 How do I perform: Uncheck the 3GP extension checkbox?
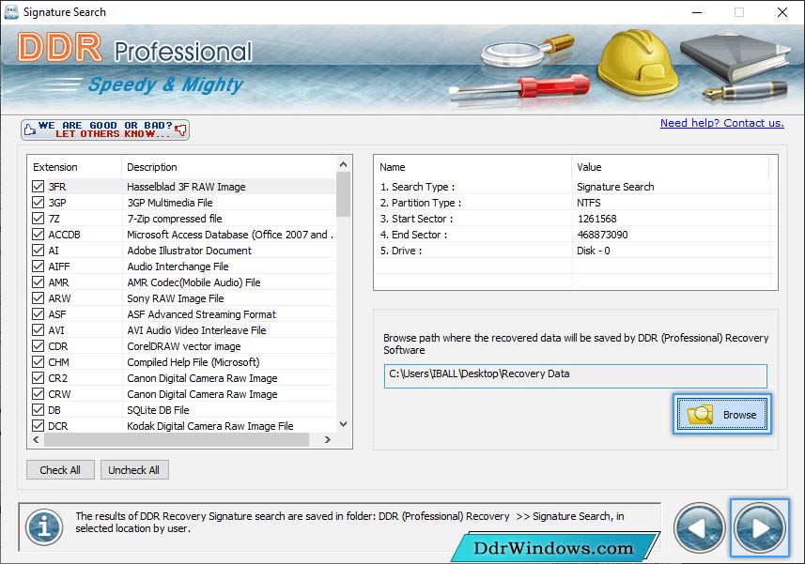pos(38,203)
